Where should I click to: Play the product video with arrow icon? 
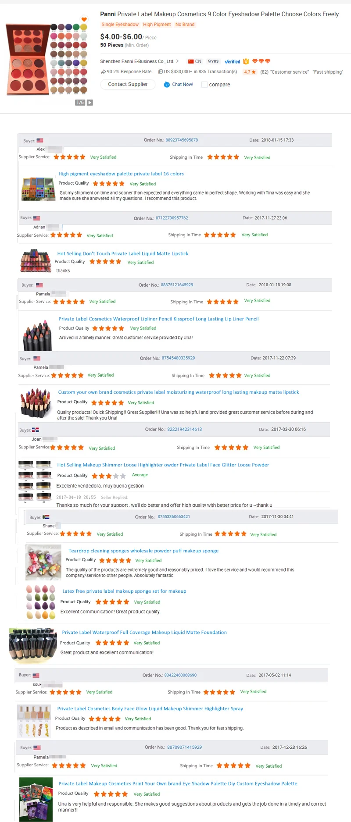click(x=90, y=103)
